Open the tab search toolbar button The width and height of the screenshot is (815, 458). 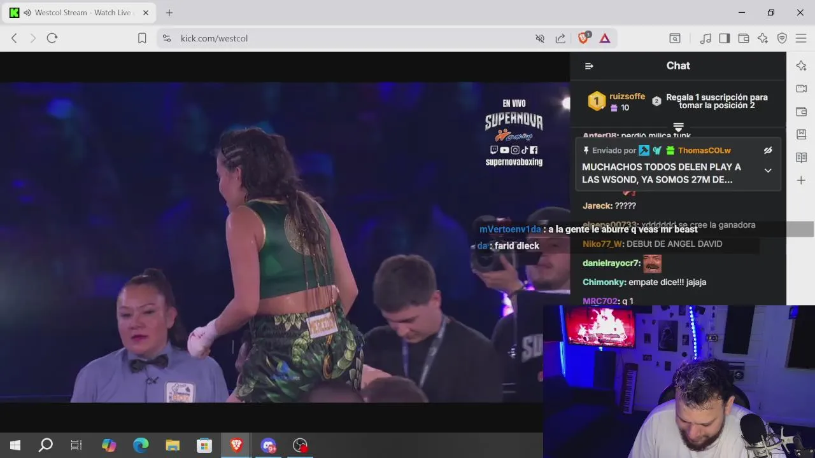(x=674, y=38)
